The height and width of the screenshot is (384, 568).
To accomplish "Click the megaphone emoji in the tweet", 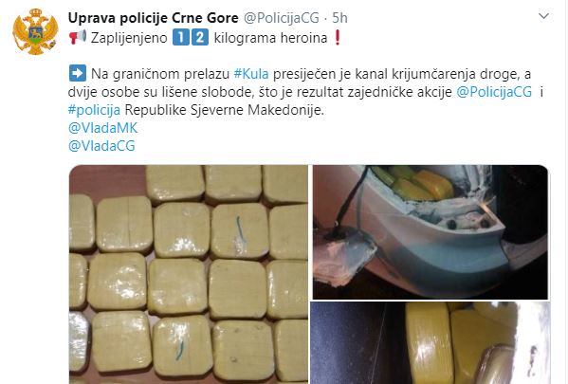I will (78, 37).
